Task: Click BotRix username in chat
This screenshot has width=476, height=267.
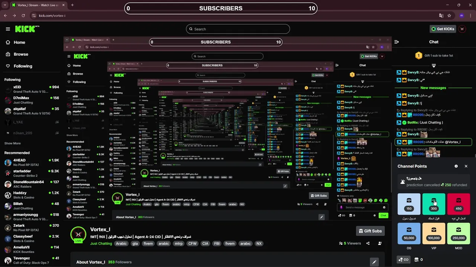Action: point(413,122)
